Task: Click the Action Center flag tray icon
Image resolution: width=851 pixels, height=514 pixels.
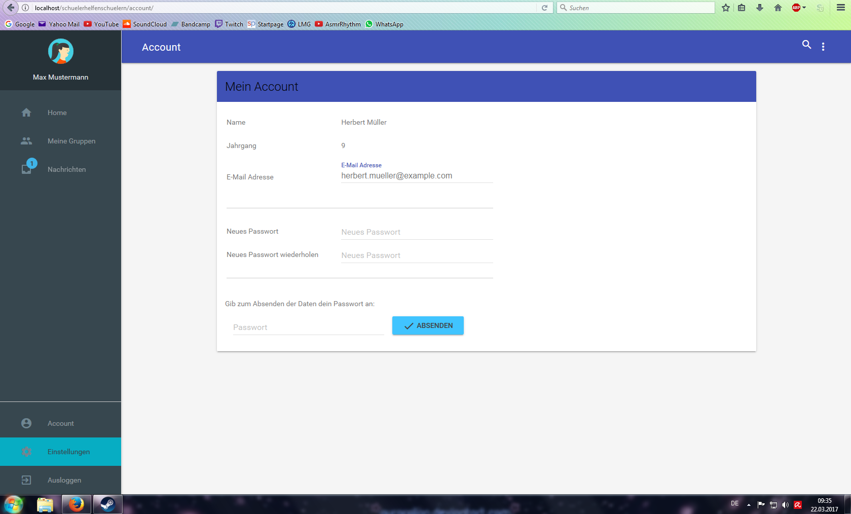Action: (761, 504)
